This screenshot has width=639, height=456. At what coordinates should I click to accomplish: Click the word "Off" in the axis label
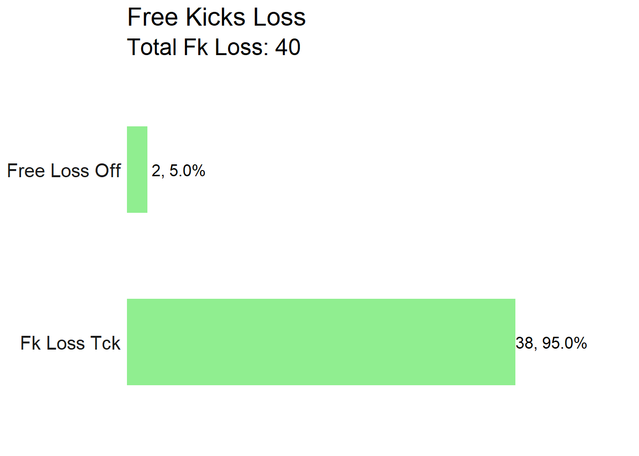tap(108, 171)
